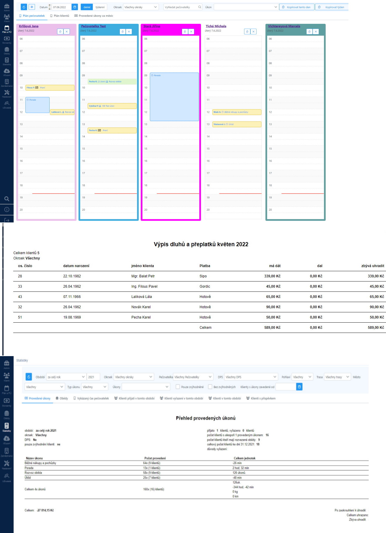Open Obědy in the planner screen sidebar
Image resolution: width=386 pixels, height=533 pixels.
click(x=7, y=51)
